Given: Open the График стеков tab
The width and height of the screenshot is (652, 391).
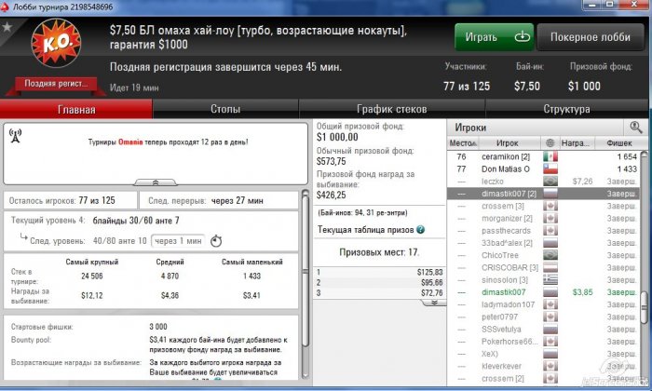Looking at the screenshot, I should click(x=392, y=109).
